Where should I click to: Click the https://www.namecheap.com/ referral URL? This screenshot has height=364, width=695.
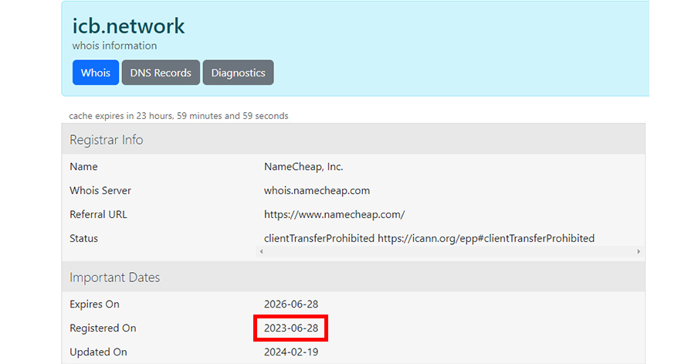pyautogui.click(x=334, y=215)
